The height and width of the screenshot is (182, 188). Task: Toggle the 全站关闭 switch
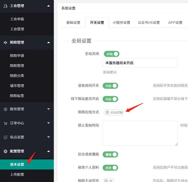[111, 54]
